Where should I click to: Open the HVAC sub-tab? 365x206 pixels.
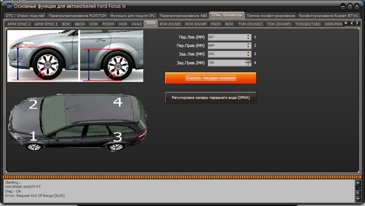pos(136,24)
